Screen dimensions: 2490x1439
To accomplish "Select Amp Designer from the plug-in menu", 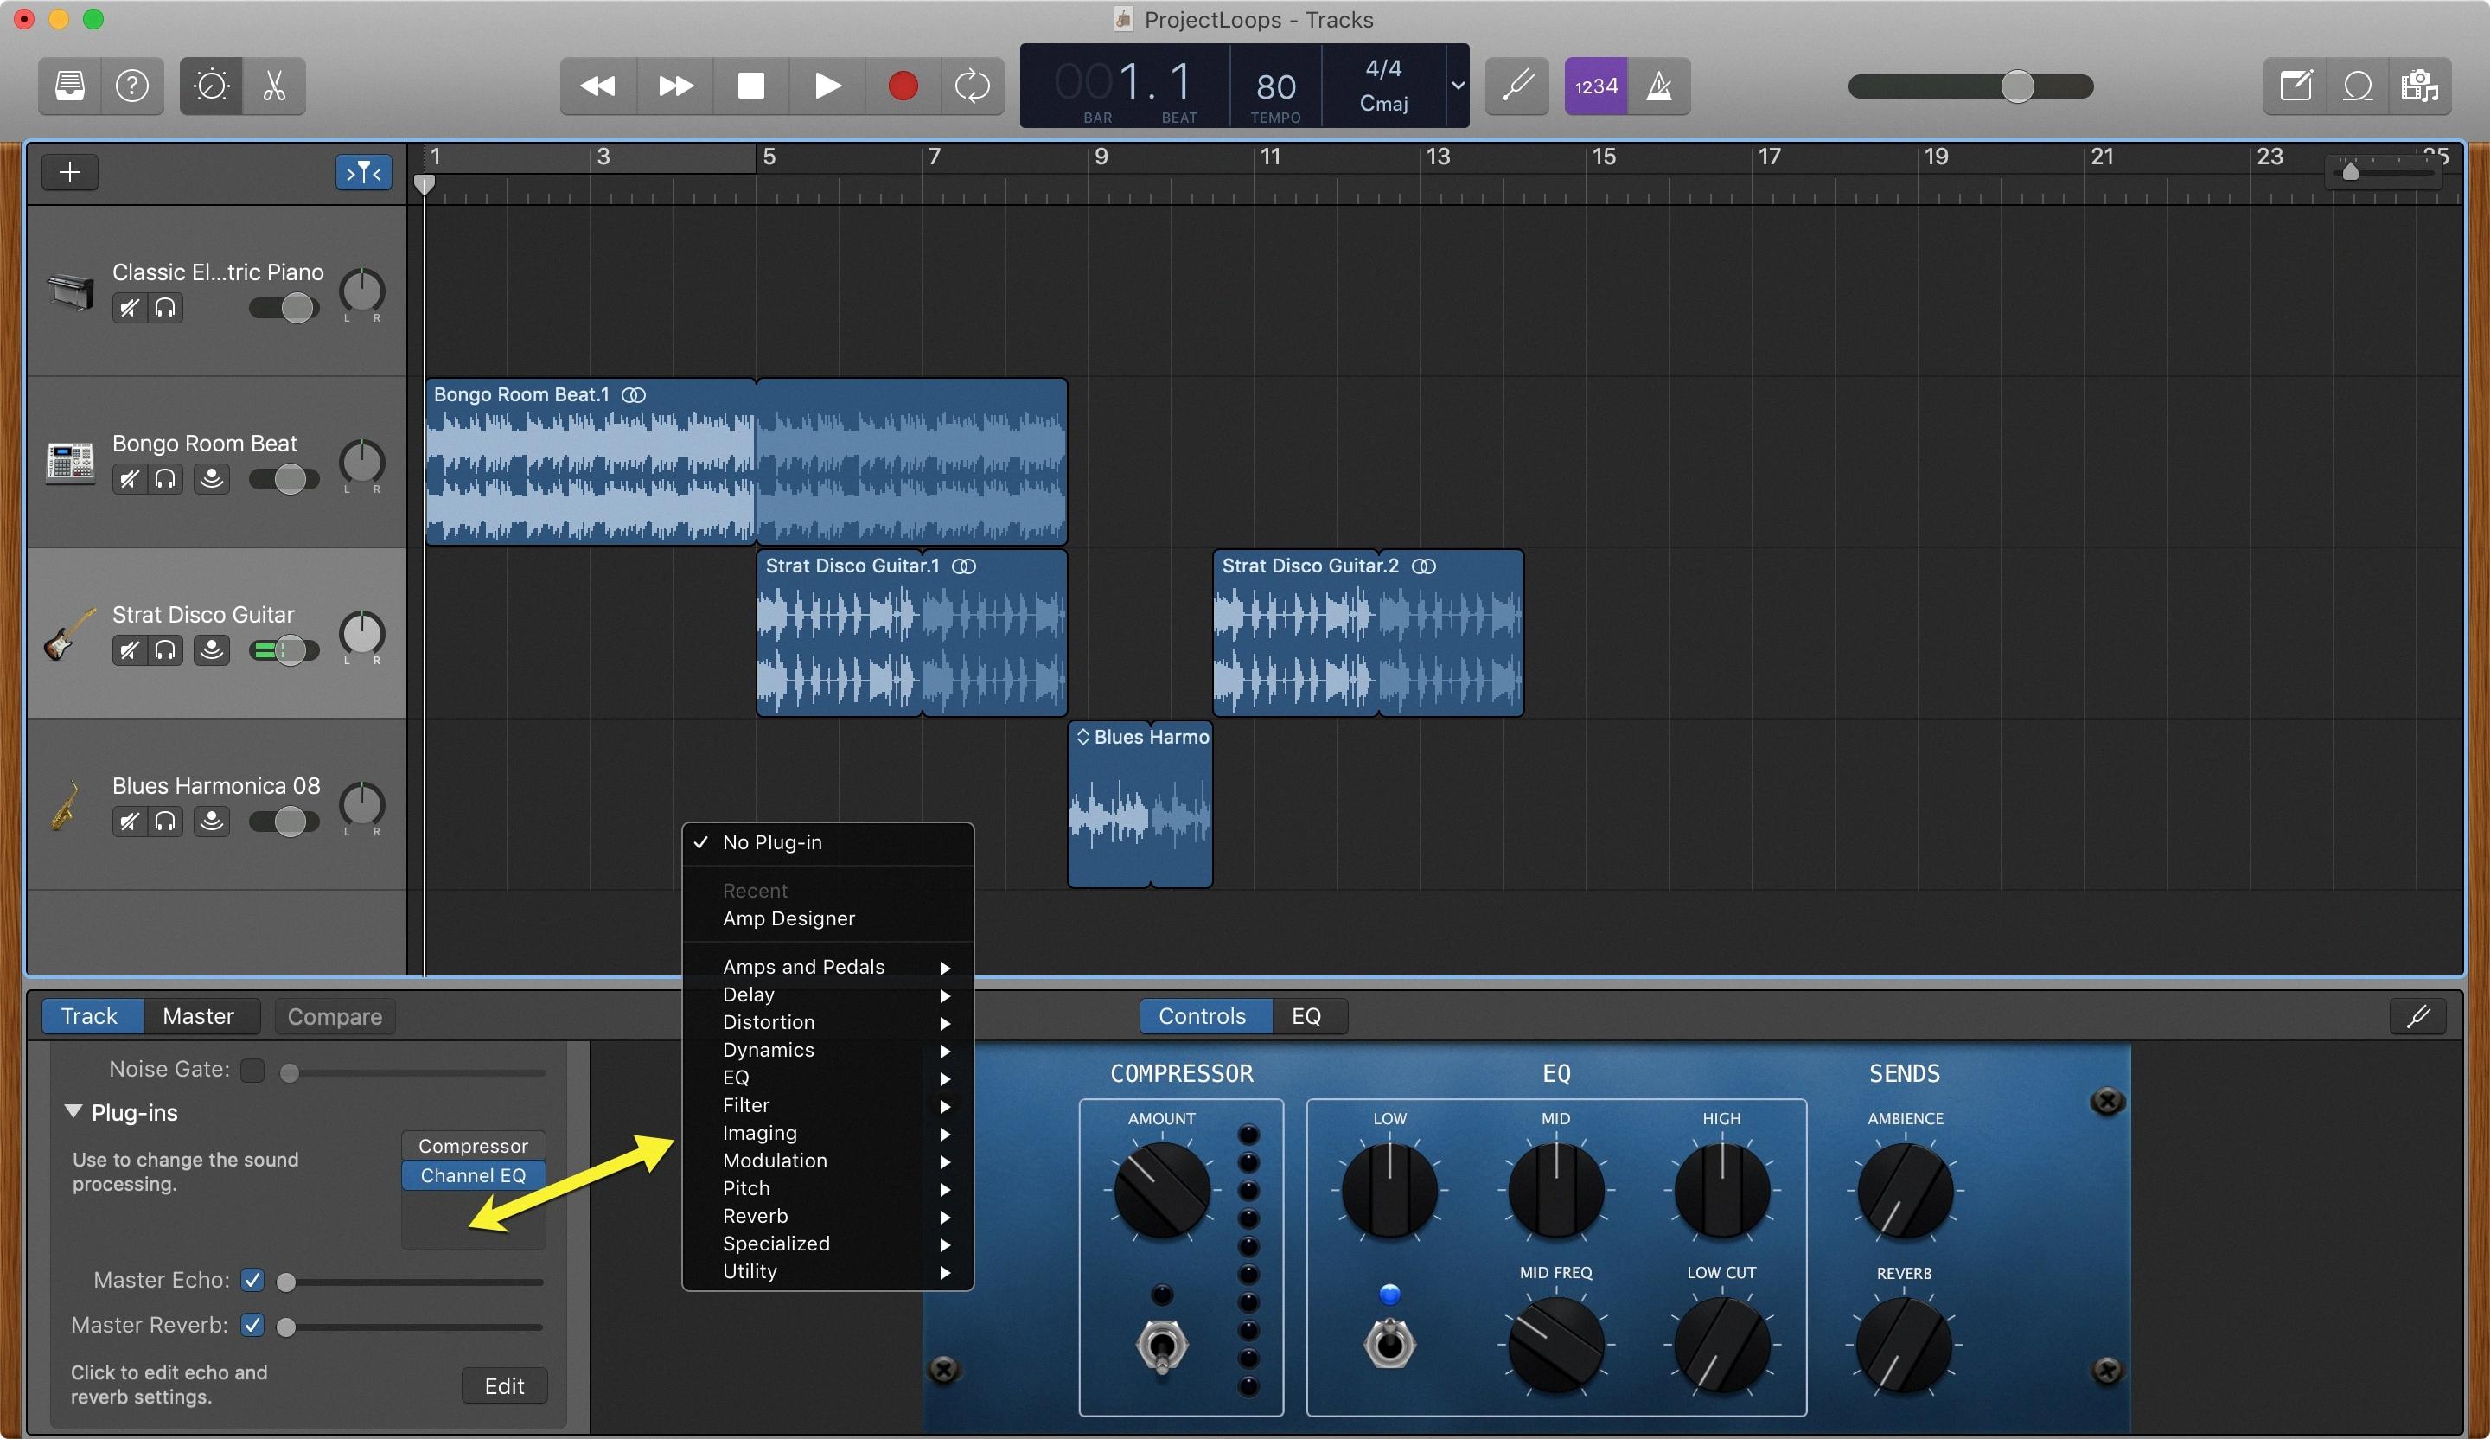I will pos(788,918).
